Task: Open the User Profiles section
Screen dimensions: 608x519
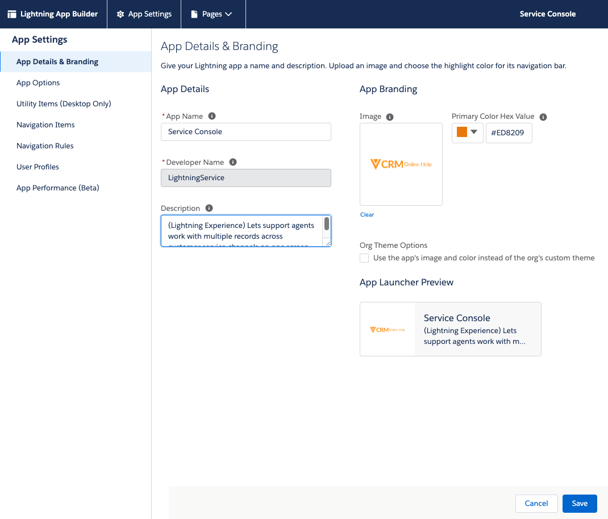Action: 38,167
